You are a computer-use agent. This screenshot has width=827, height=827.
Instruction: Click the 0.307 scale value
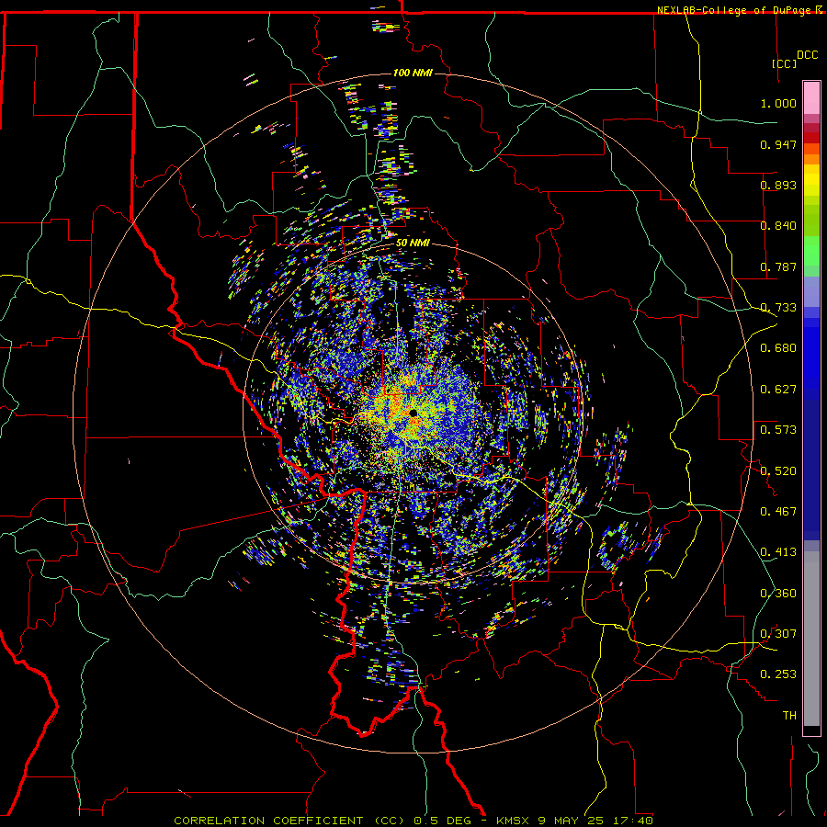click(778, 634)
